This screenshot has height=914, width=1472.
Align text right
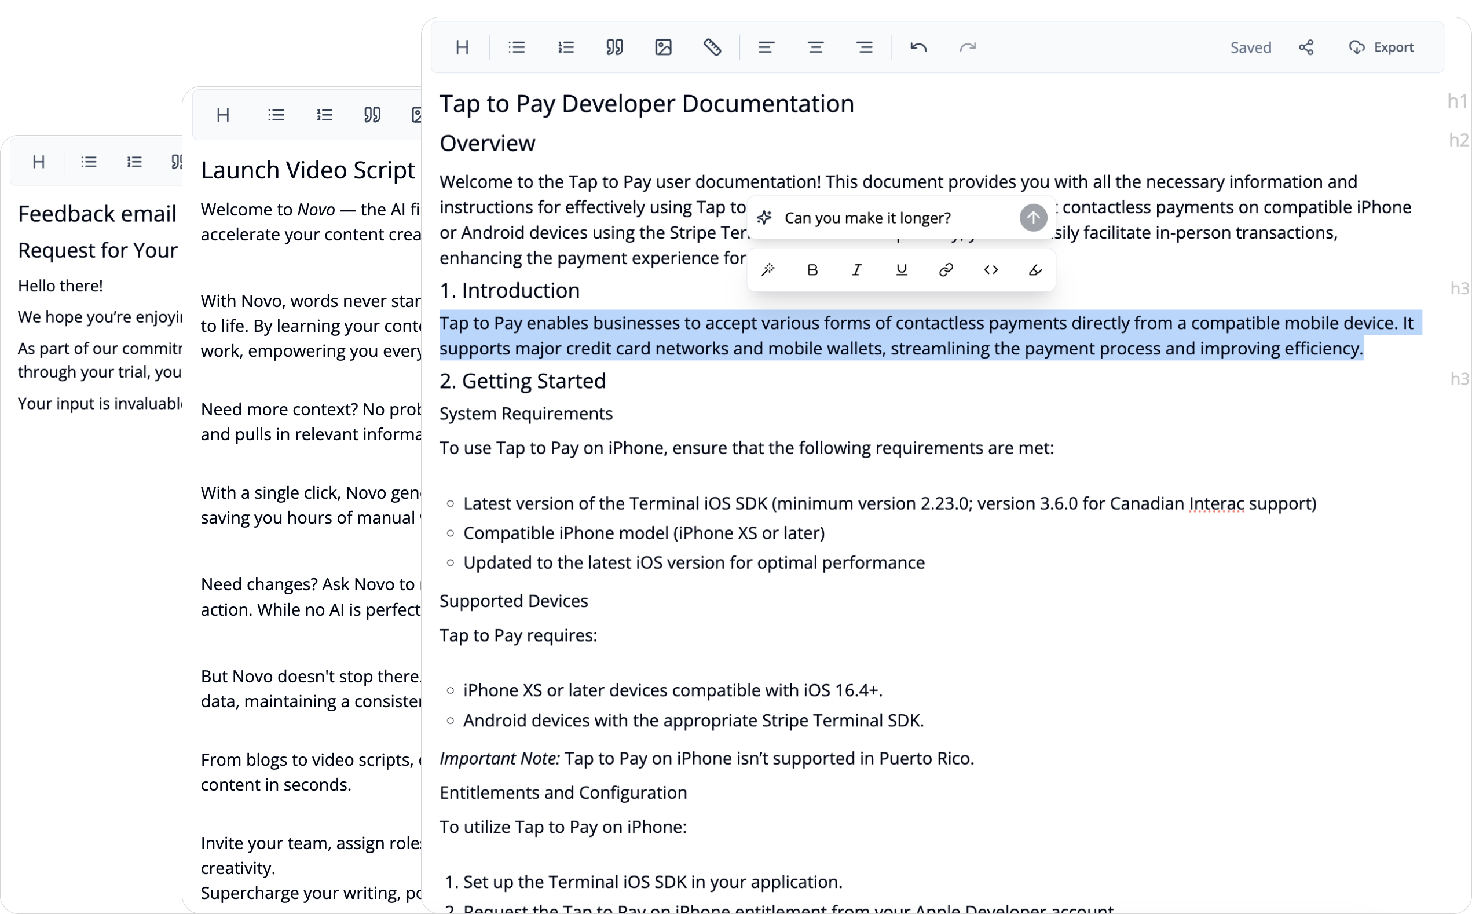(865, 47)
